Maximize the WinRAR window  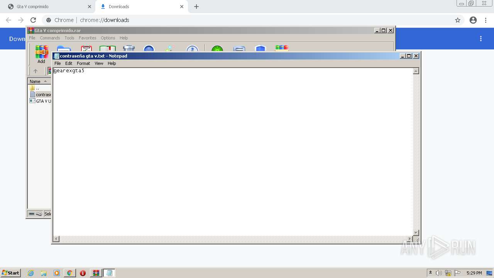[384, 31]
